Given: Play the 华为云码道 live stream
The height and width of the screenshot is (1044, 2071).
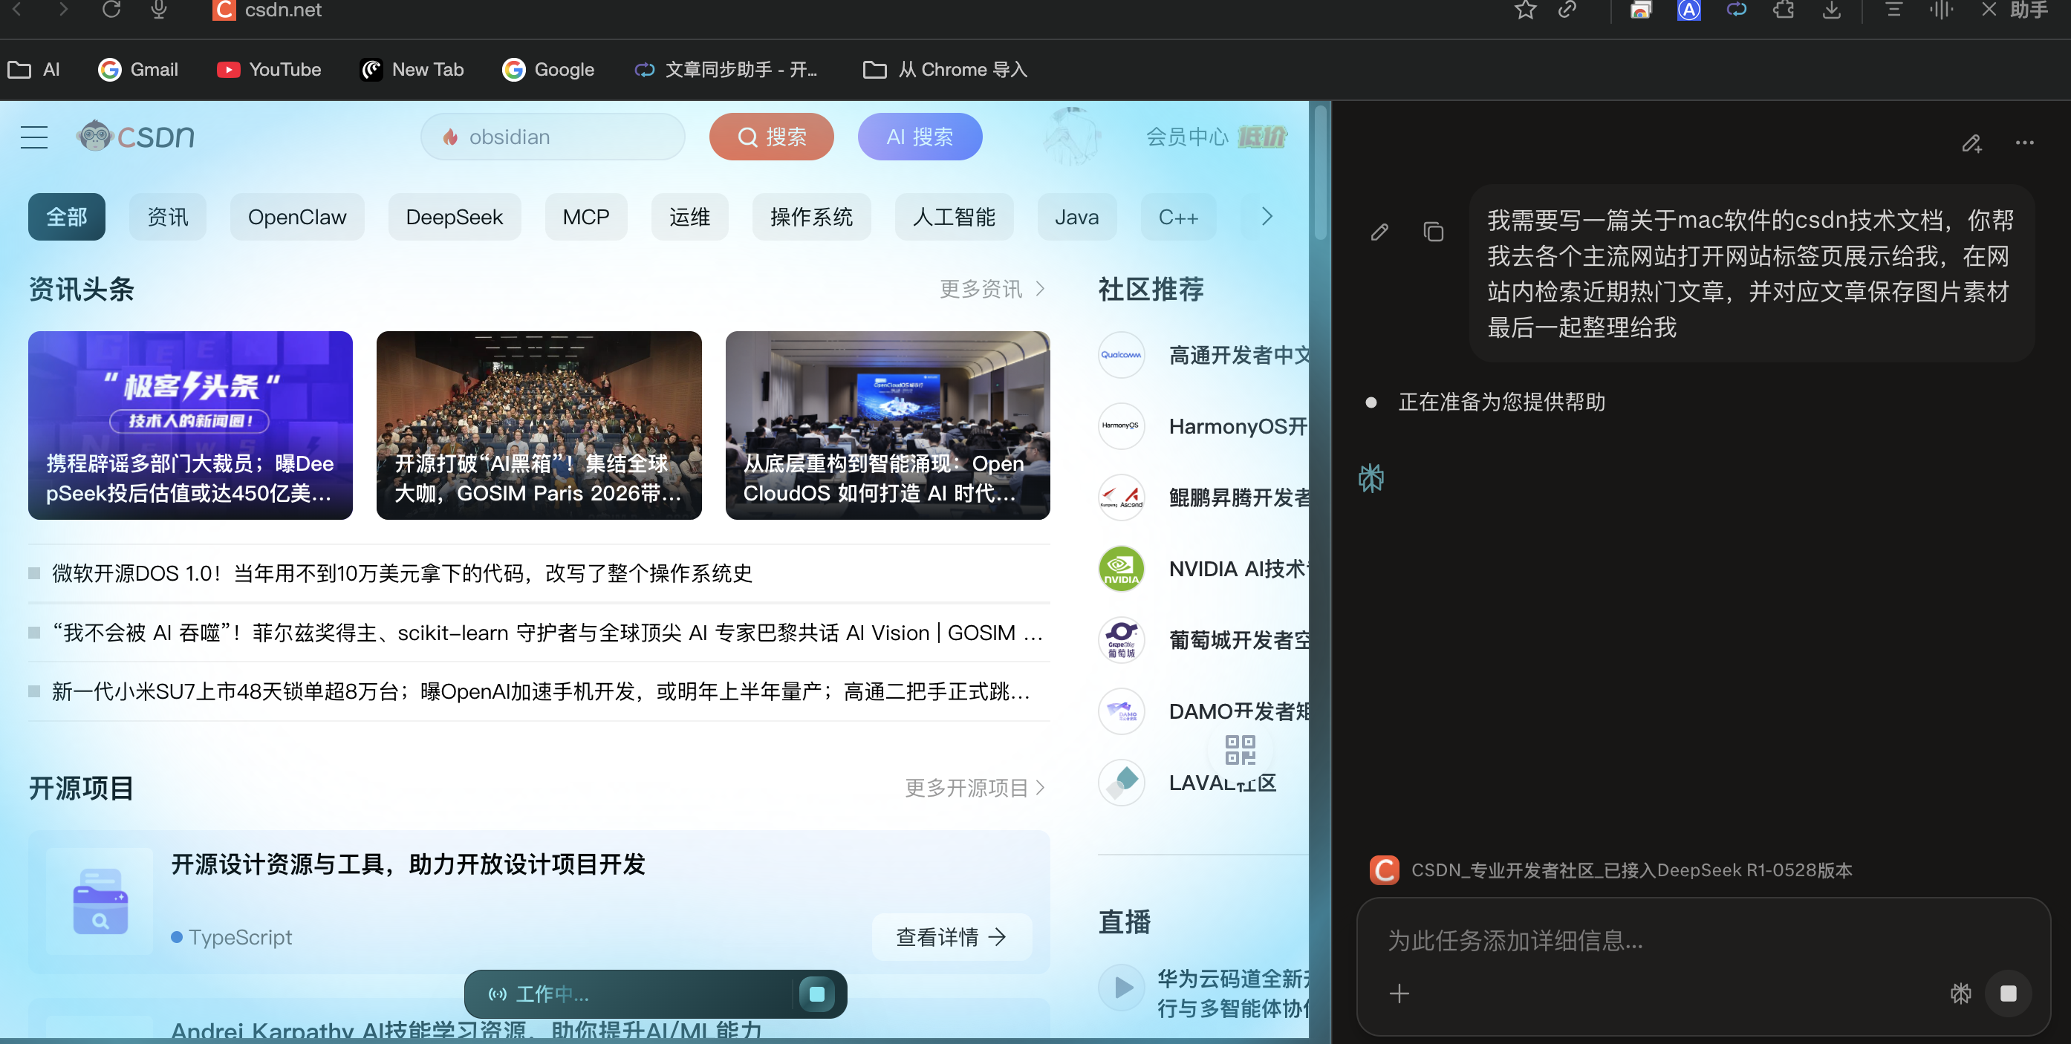Looking at the screenshot, I should tap(1122, 986).
